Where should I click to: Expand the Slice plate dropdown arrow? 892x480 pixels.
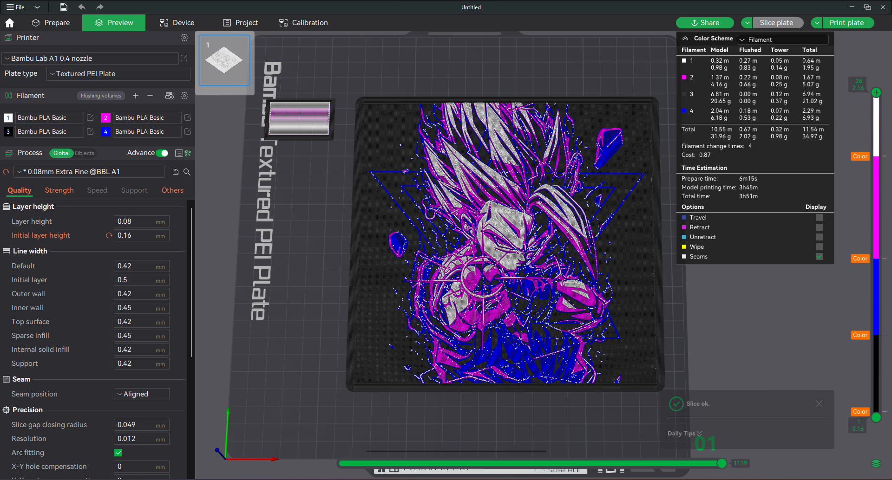(x=747, y=23)
